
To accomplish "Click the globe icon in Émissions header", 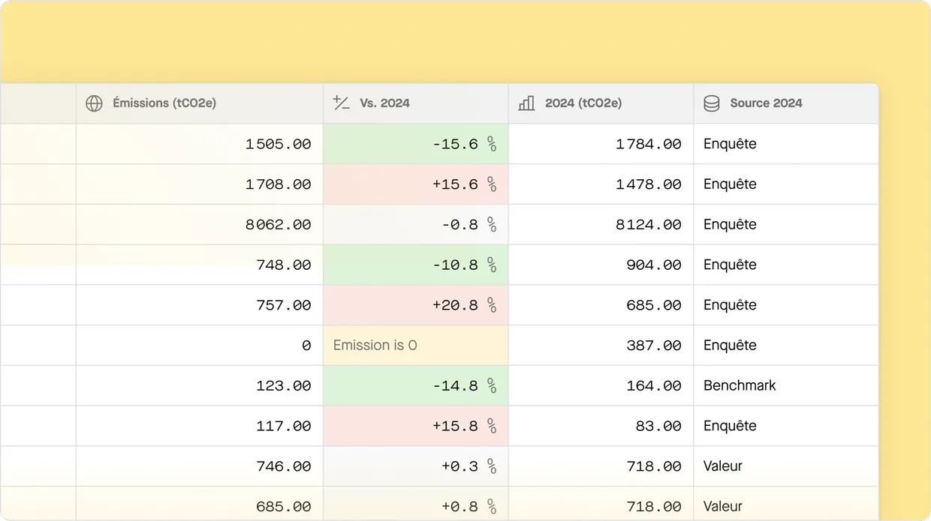I will click(94, 103).
